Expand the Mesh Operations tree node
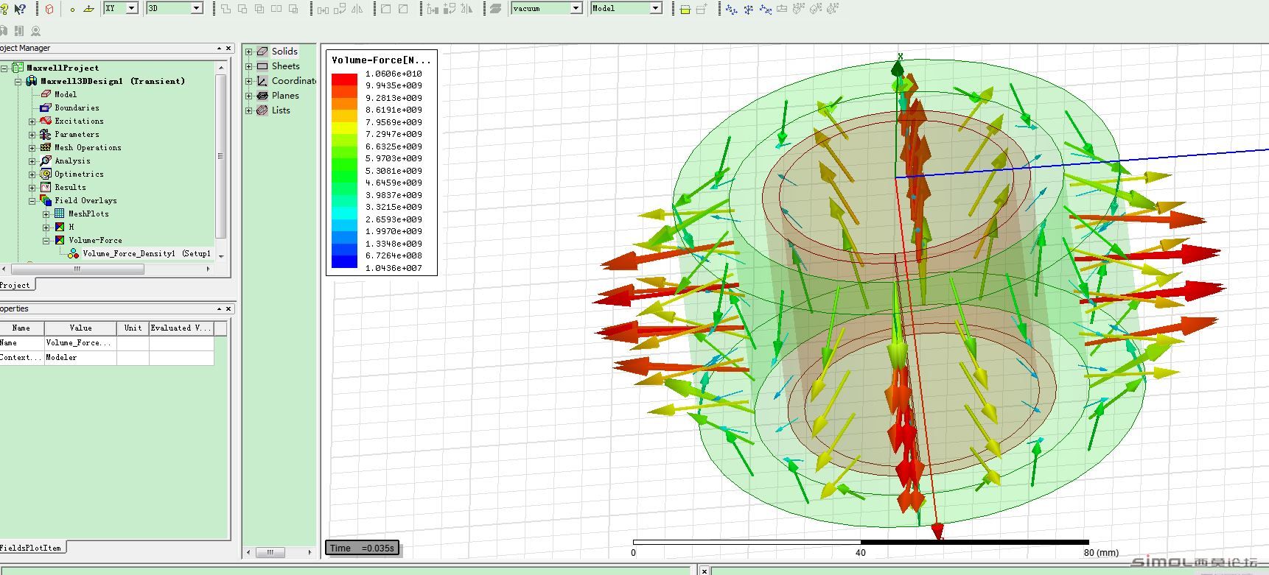The height and width of the screenshot is (575, 1269). click(32, 147)
